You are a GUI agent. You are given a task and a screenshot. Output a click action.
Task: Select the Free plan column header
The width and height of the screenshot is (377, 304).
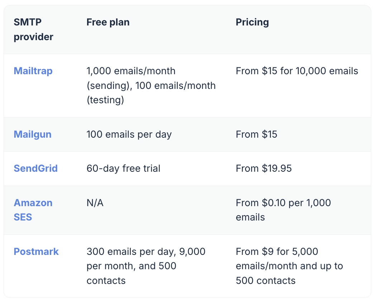(x=108, y=22)
